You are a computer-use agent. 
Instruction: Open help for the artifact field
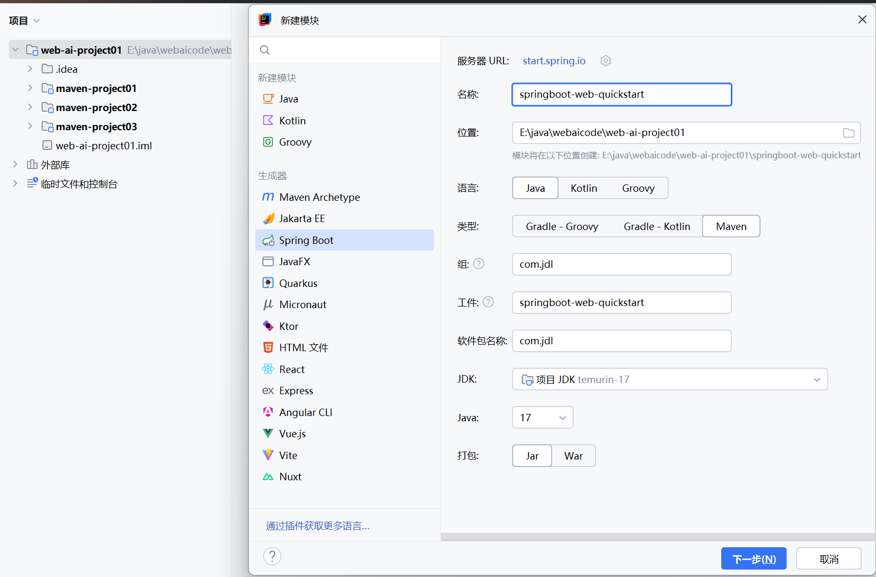488,302
